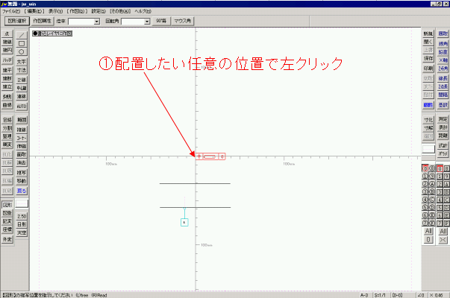Click the 戻る (undo) button
Viewport: 450px width, 298px height.
(x=22, y=191)
